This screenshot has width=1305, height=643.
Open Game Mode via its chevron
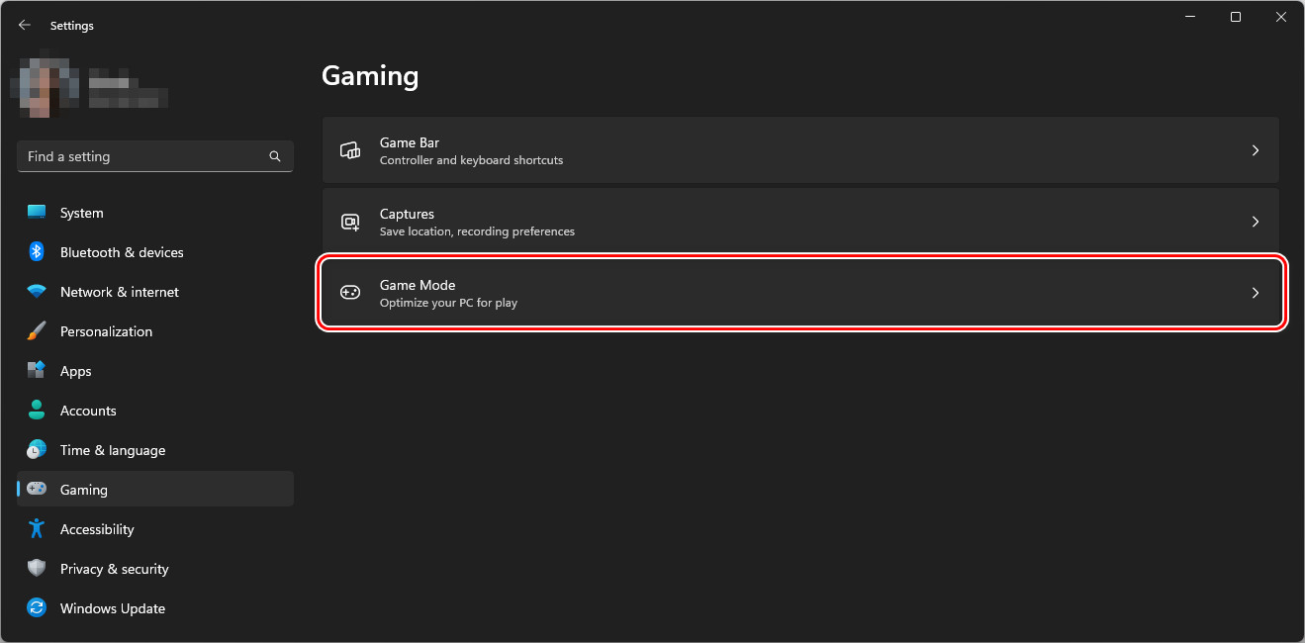pyautogui.click(x=1256, y=293)
